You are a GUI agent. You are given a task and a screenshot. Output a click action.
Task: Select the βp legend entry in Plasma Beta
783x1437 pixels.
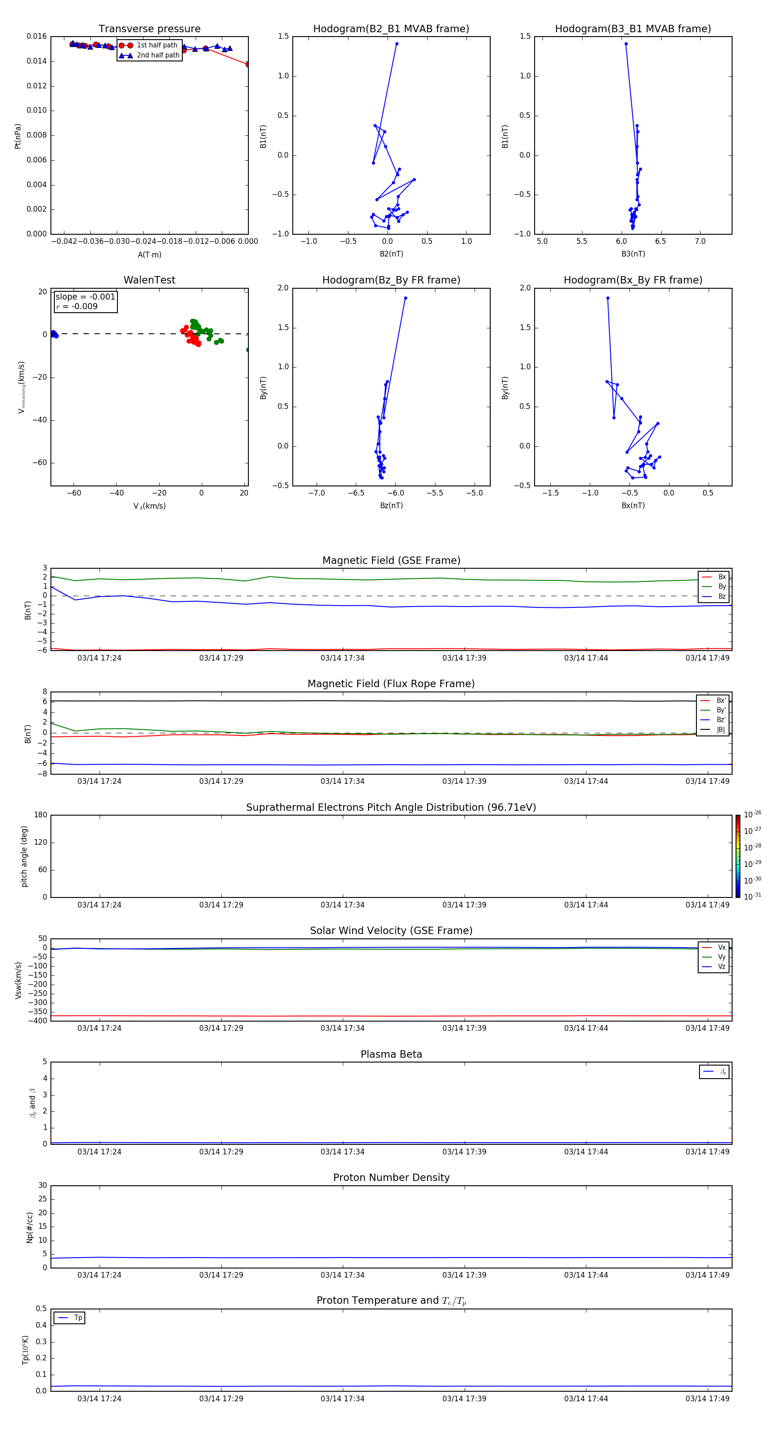[x=714, y=1072]
